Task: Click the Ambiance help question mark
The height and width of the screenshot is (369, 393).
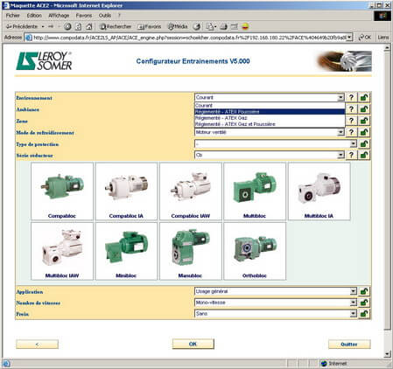Action: click(351, 109)
